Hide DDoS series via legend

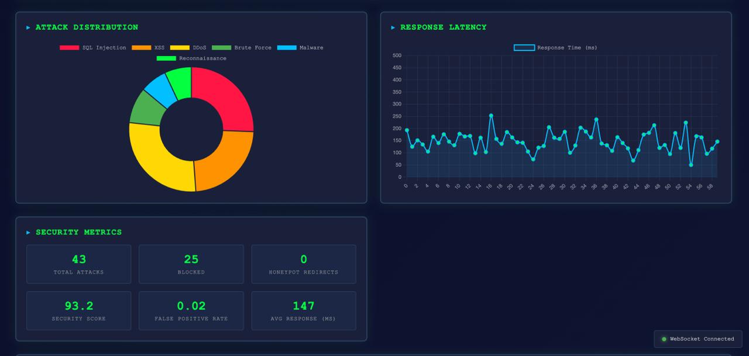[188, 48]
